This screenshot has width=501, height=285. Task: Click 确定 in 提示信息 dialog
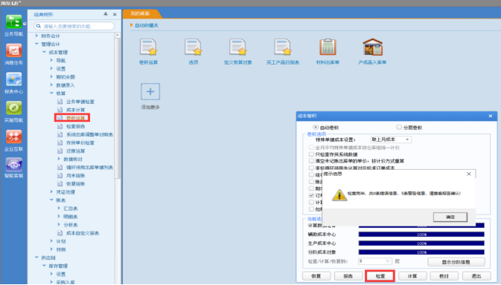(450, 217)
